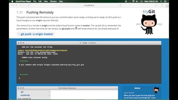This screenshot has width=178, height=100.
Task: Open the volume control in menu bar
Action: [137, 1]
